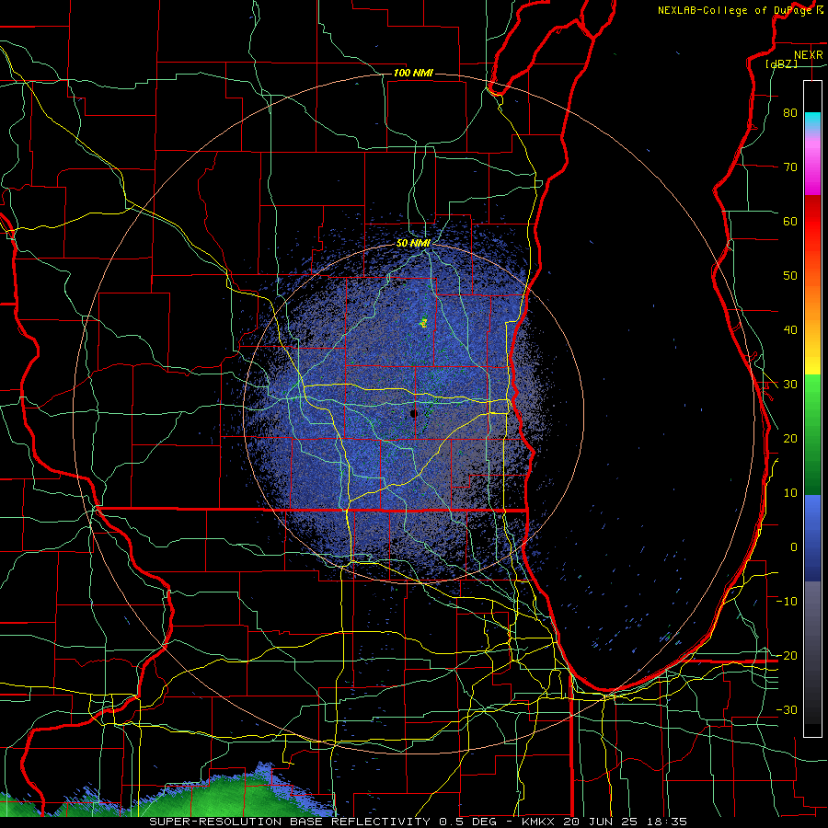Click the 50 value on the dBZ scale
828x828 pixels.
790,276
